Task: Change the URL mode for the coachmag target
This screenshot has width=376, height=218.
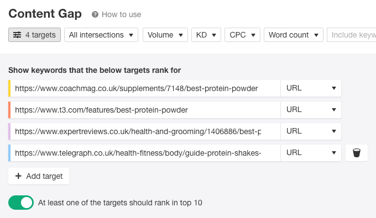Action: click(x=311, y=88)
